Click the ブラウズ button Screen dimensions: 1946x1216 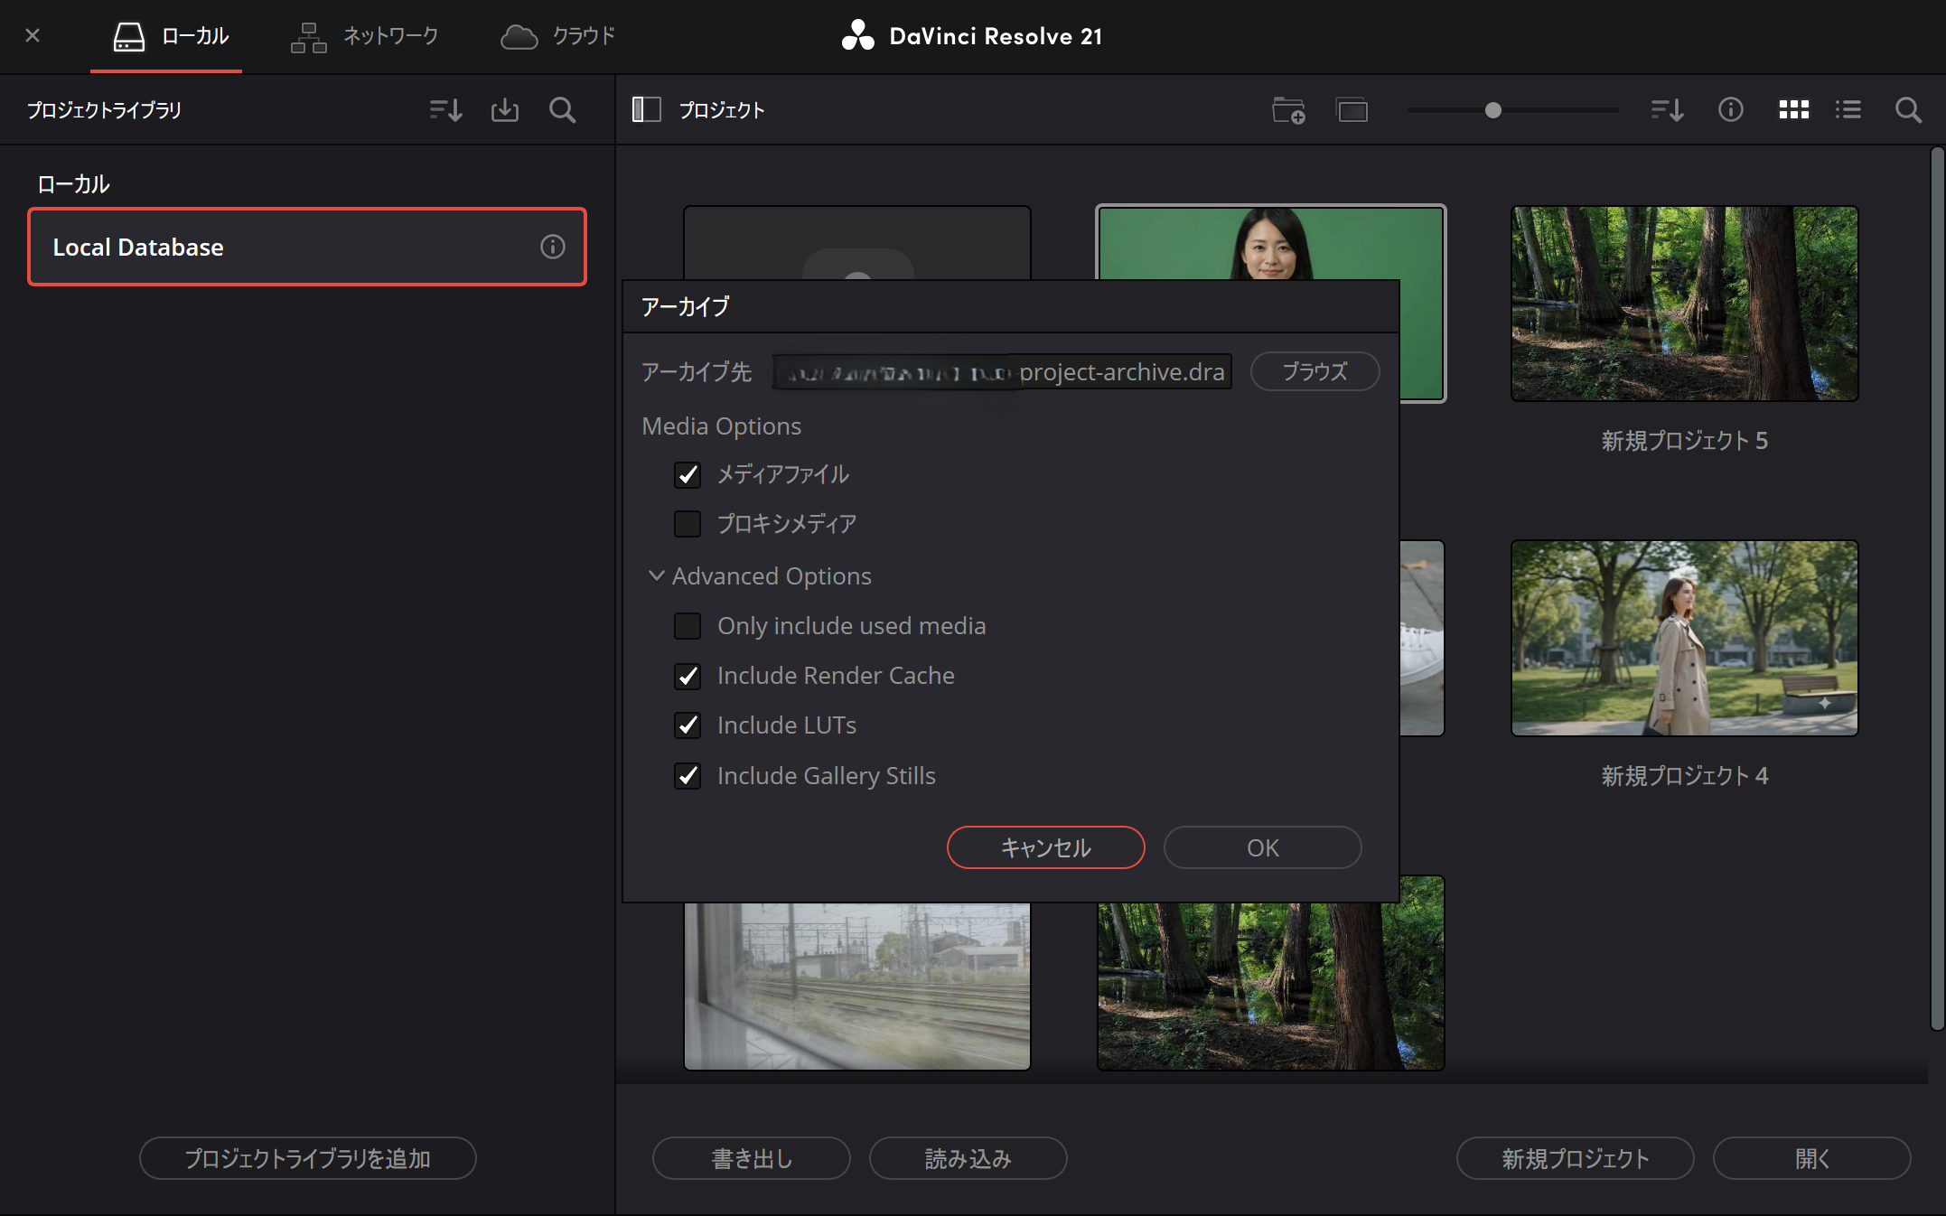tap(1314, 371)
